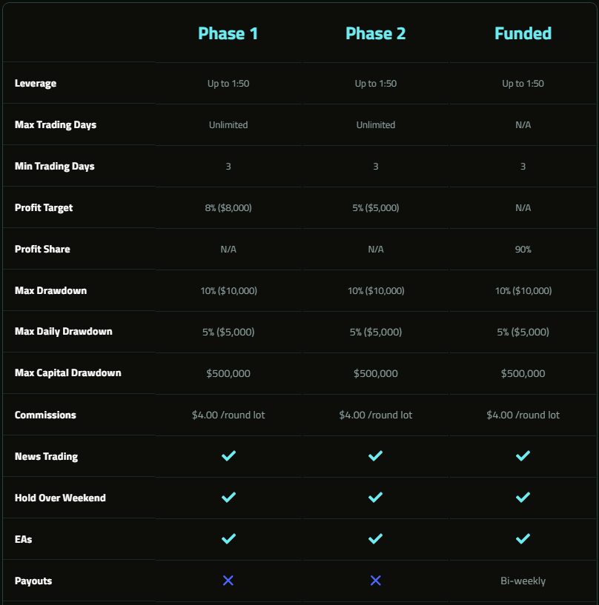
Task: Select the Phase 2 column heading
Action: click(x=375, y=33)
